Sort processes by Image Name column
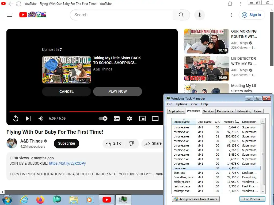 [x=184, y=122]
